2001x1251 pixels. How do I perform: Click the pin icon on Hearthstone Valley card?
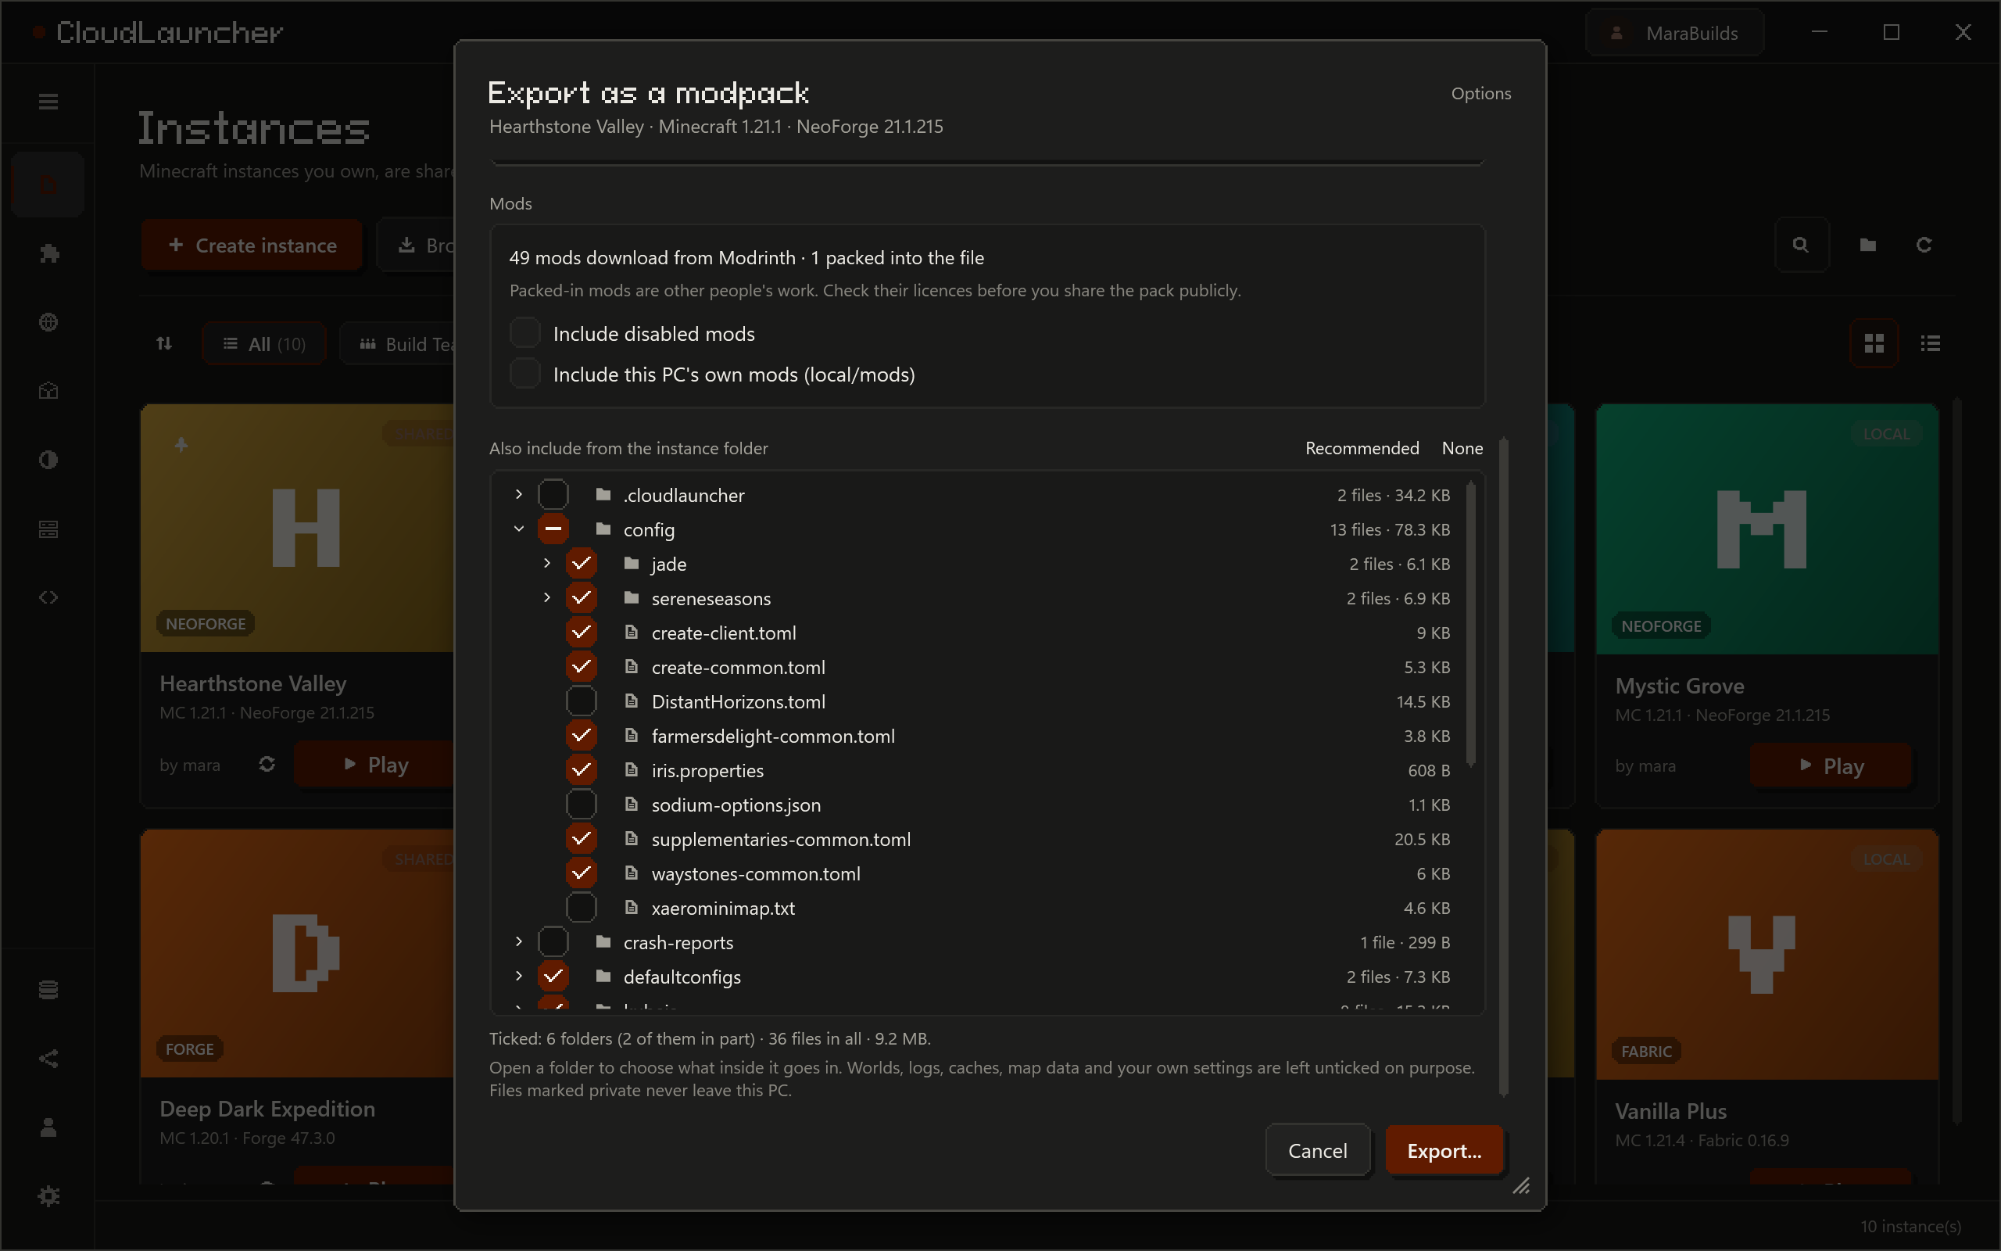[182, 445]
